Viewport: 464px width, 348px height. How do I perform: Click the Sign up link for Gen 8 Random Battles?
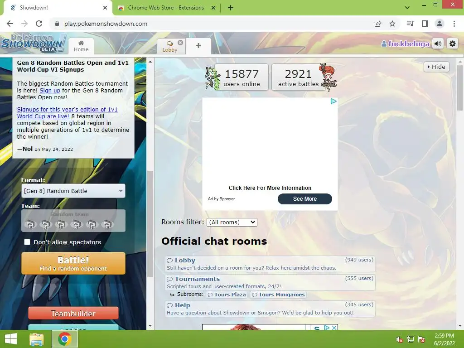(x=50, y=91)
